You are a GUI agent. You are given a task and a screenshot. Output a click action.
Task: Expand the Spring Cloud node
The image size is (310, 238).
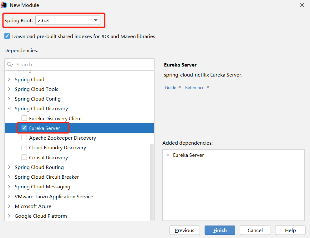[9, 79]
